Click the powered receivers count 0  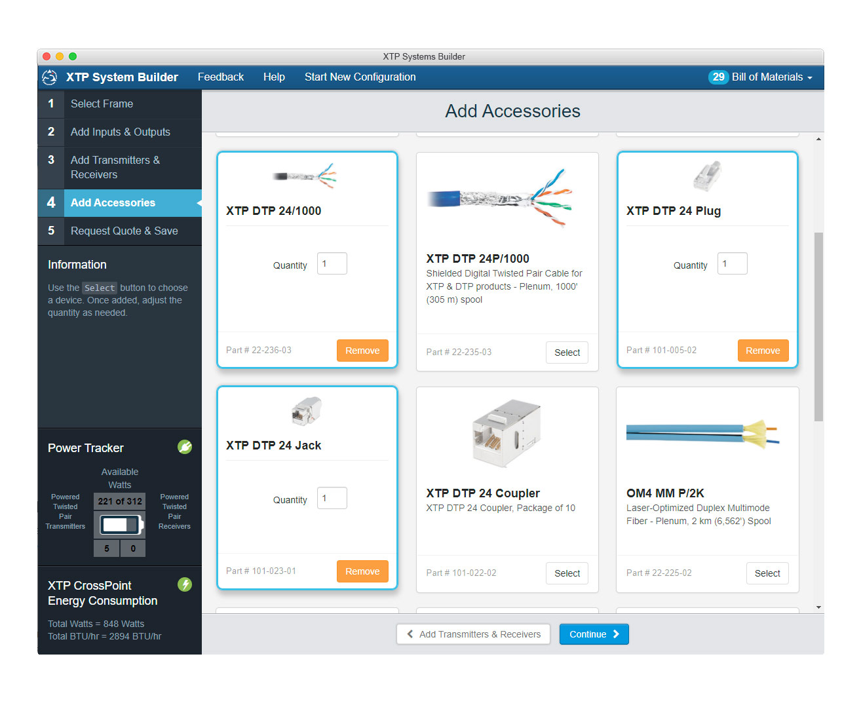(133, 548)
